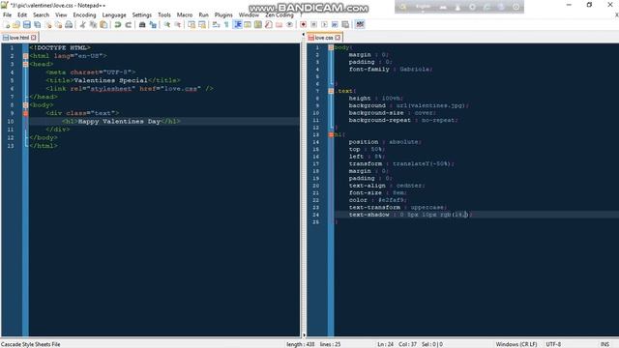
Task: Collapse the .text CSS rule fold marker
Action: pos(331,91)
